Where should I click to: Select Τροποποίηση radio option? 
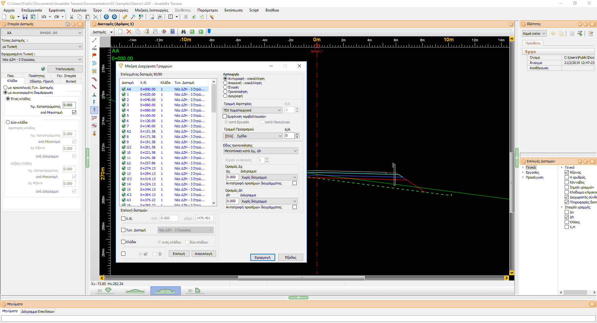225,92
